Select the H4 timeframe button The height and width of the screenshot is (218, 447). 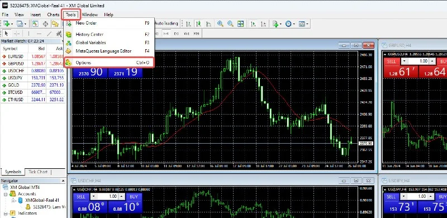tap(165, 34)
